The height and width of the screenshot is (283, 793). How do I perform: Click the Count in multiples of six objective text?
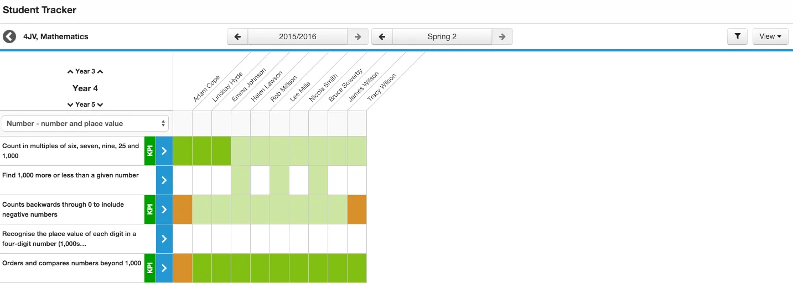[x=71, y=151]
